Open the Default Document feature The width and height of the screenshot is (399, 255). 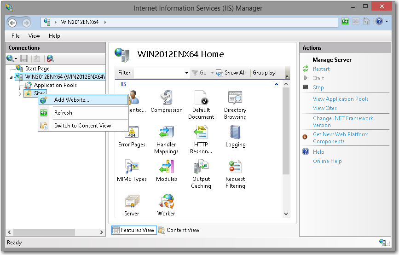tap(201, 105)
